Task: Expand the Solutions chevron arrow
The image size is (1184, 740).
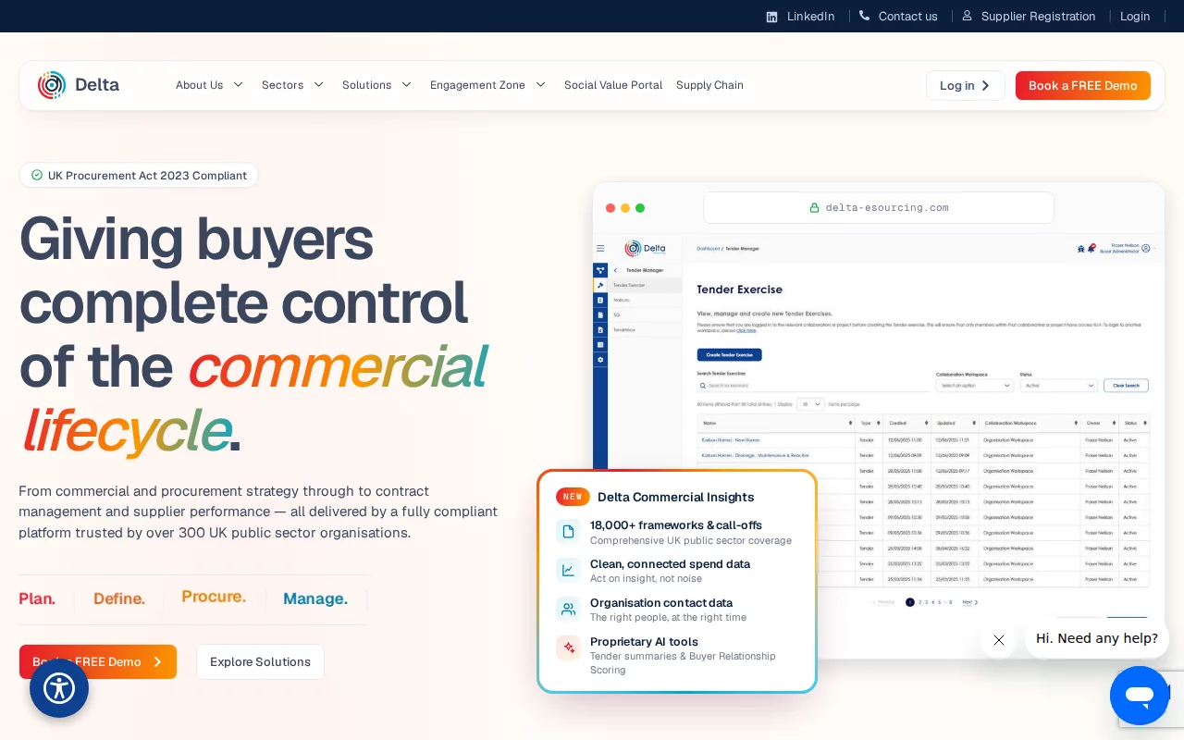Action: point(406,85)
